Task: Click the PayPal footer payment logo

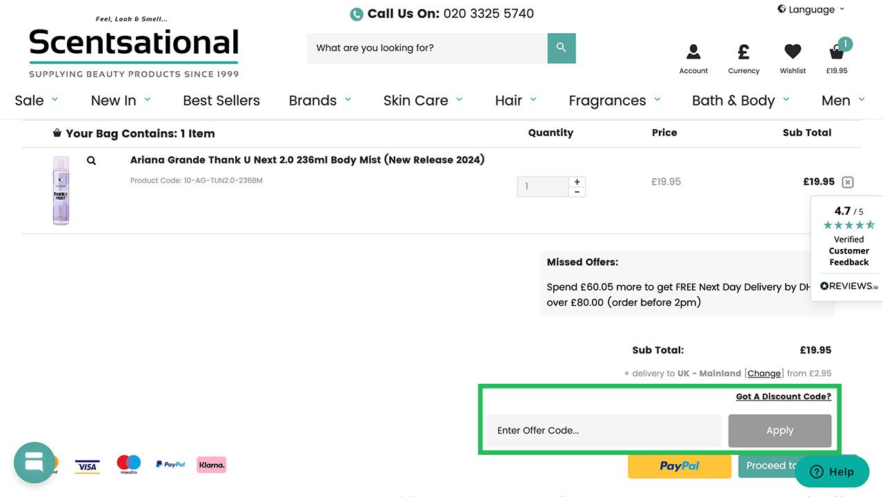Action: (170, 465)
